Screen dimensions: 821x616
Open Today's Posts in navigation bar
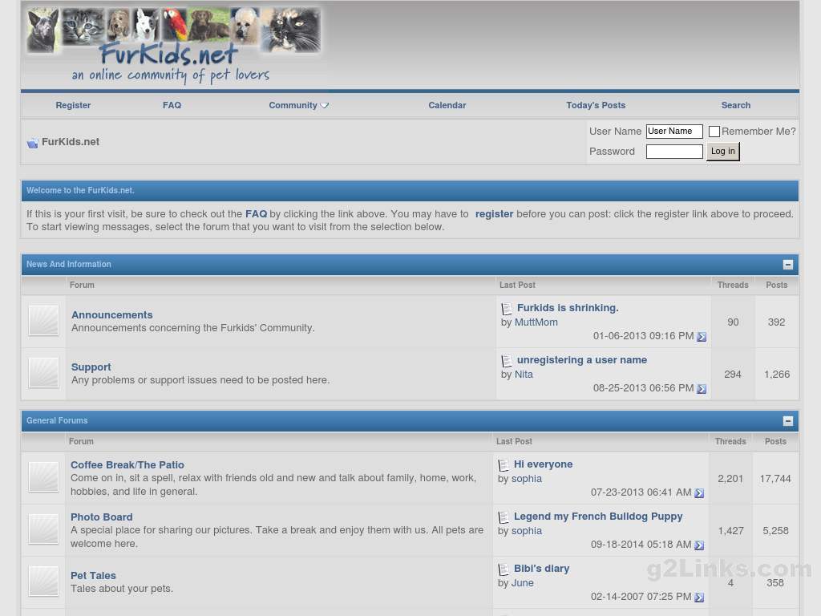point(596,105)
